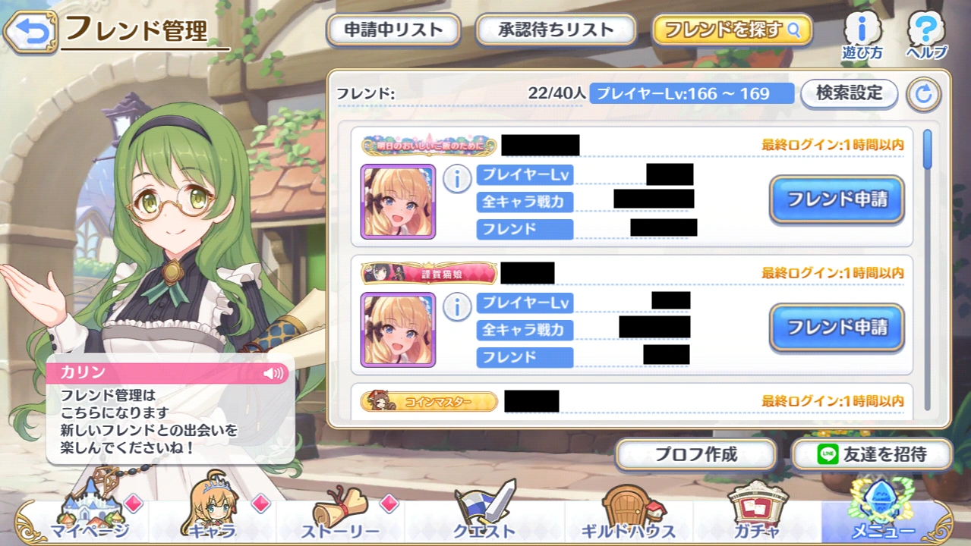Open the 遊び方 info icon

tap(862, 36)
